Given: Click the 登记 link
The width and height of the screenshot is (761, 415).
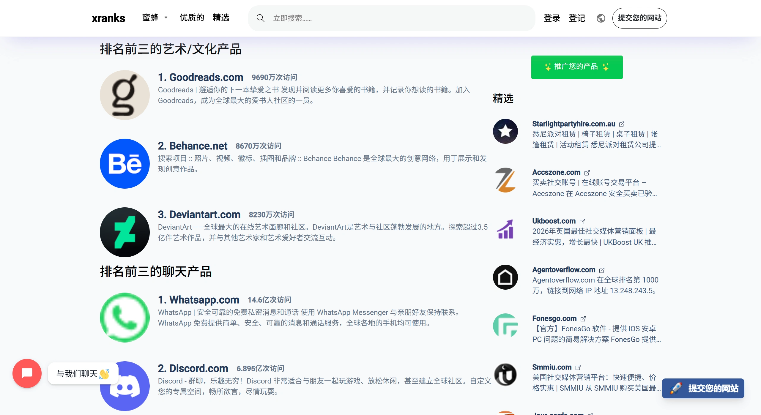Looking at the screenshot, I should point(577,18).
